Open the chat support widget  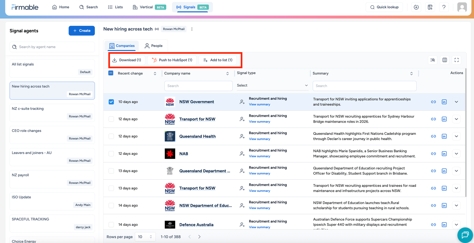coord(465,235)
